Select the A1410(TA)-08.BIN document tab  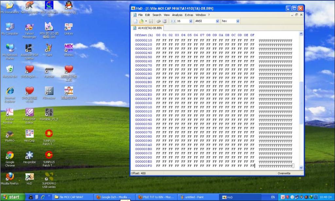[x=148, y=28]
